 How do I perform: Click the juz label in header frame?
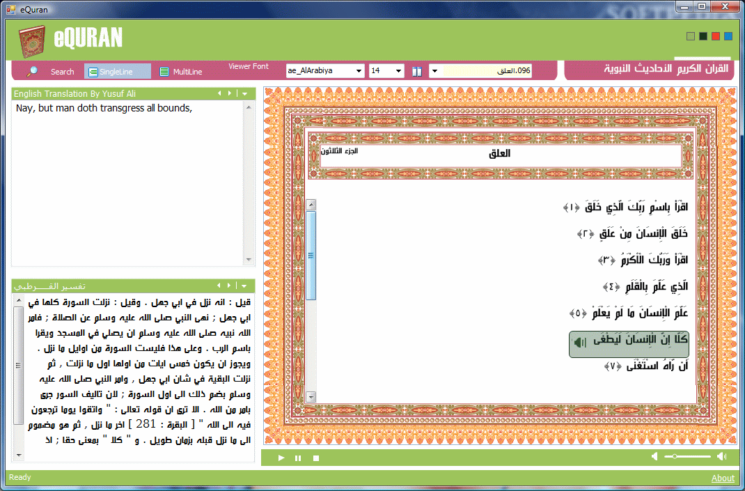tap(339, 151)
